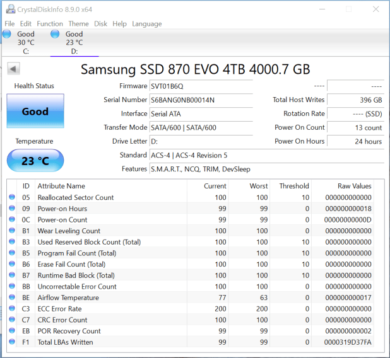Go to previous disk with left arrow
390x358 pixels.
[x=13, y=69]
